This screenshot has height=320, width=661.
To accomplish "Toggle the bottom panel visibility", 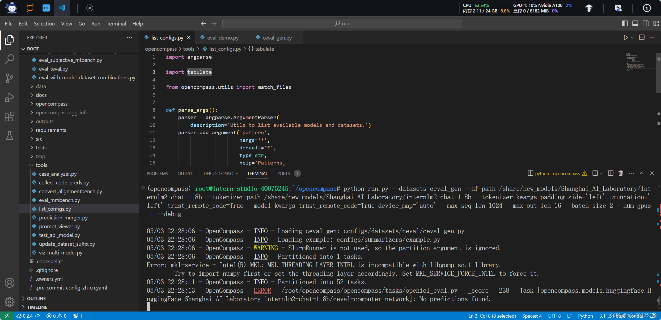I will pyautogui.click(x=635, y=24).
